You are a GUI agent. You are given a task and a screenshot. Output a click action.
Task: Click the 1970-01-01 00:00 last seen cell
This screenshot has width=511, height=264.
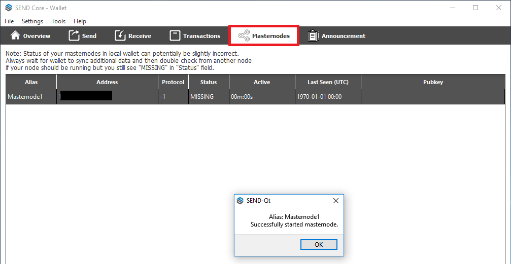[x=328, y=97]
